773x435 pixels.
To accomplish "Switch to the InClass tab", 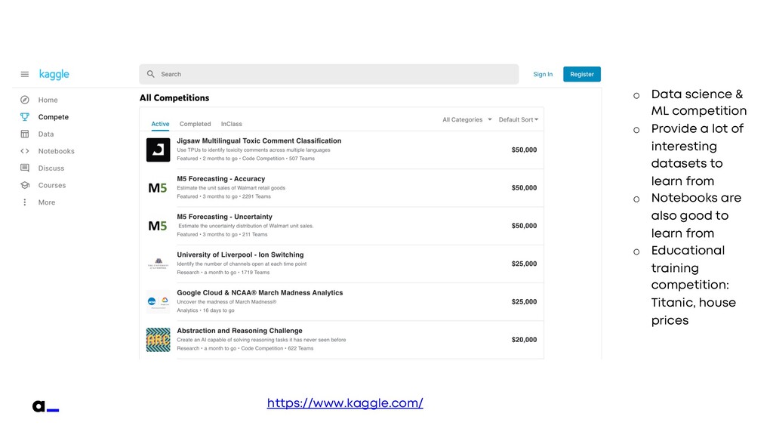I will [231, 125].
